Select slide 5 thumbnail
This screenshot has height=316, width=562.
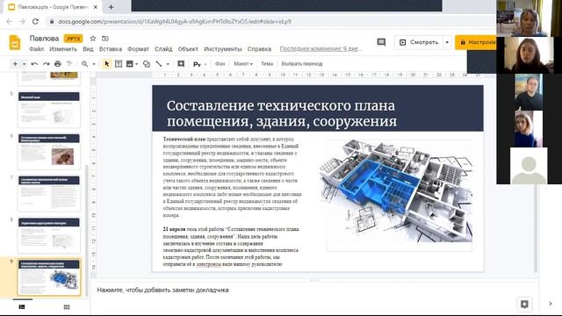click(x=49, y=110)
